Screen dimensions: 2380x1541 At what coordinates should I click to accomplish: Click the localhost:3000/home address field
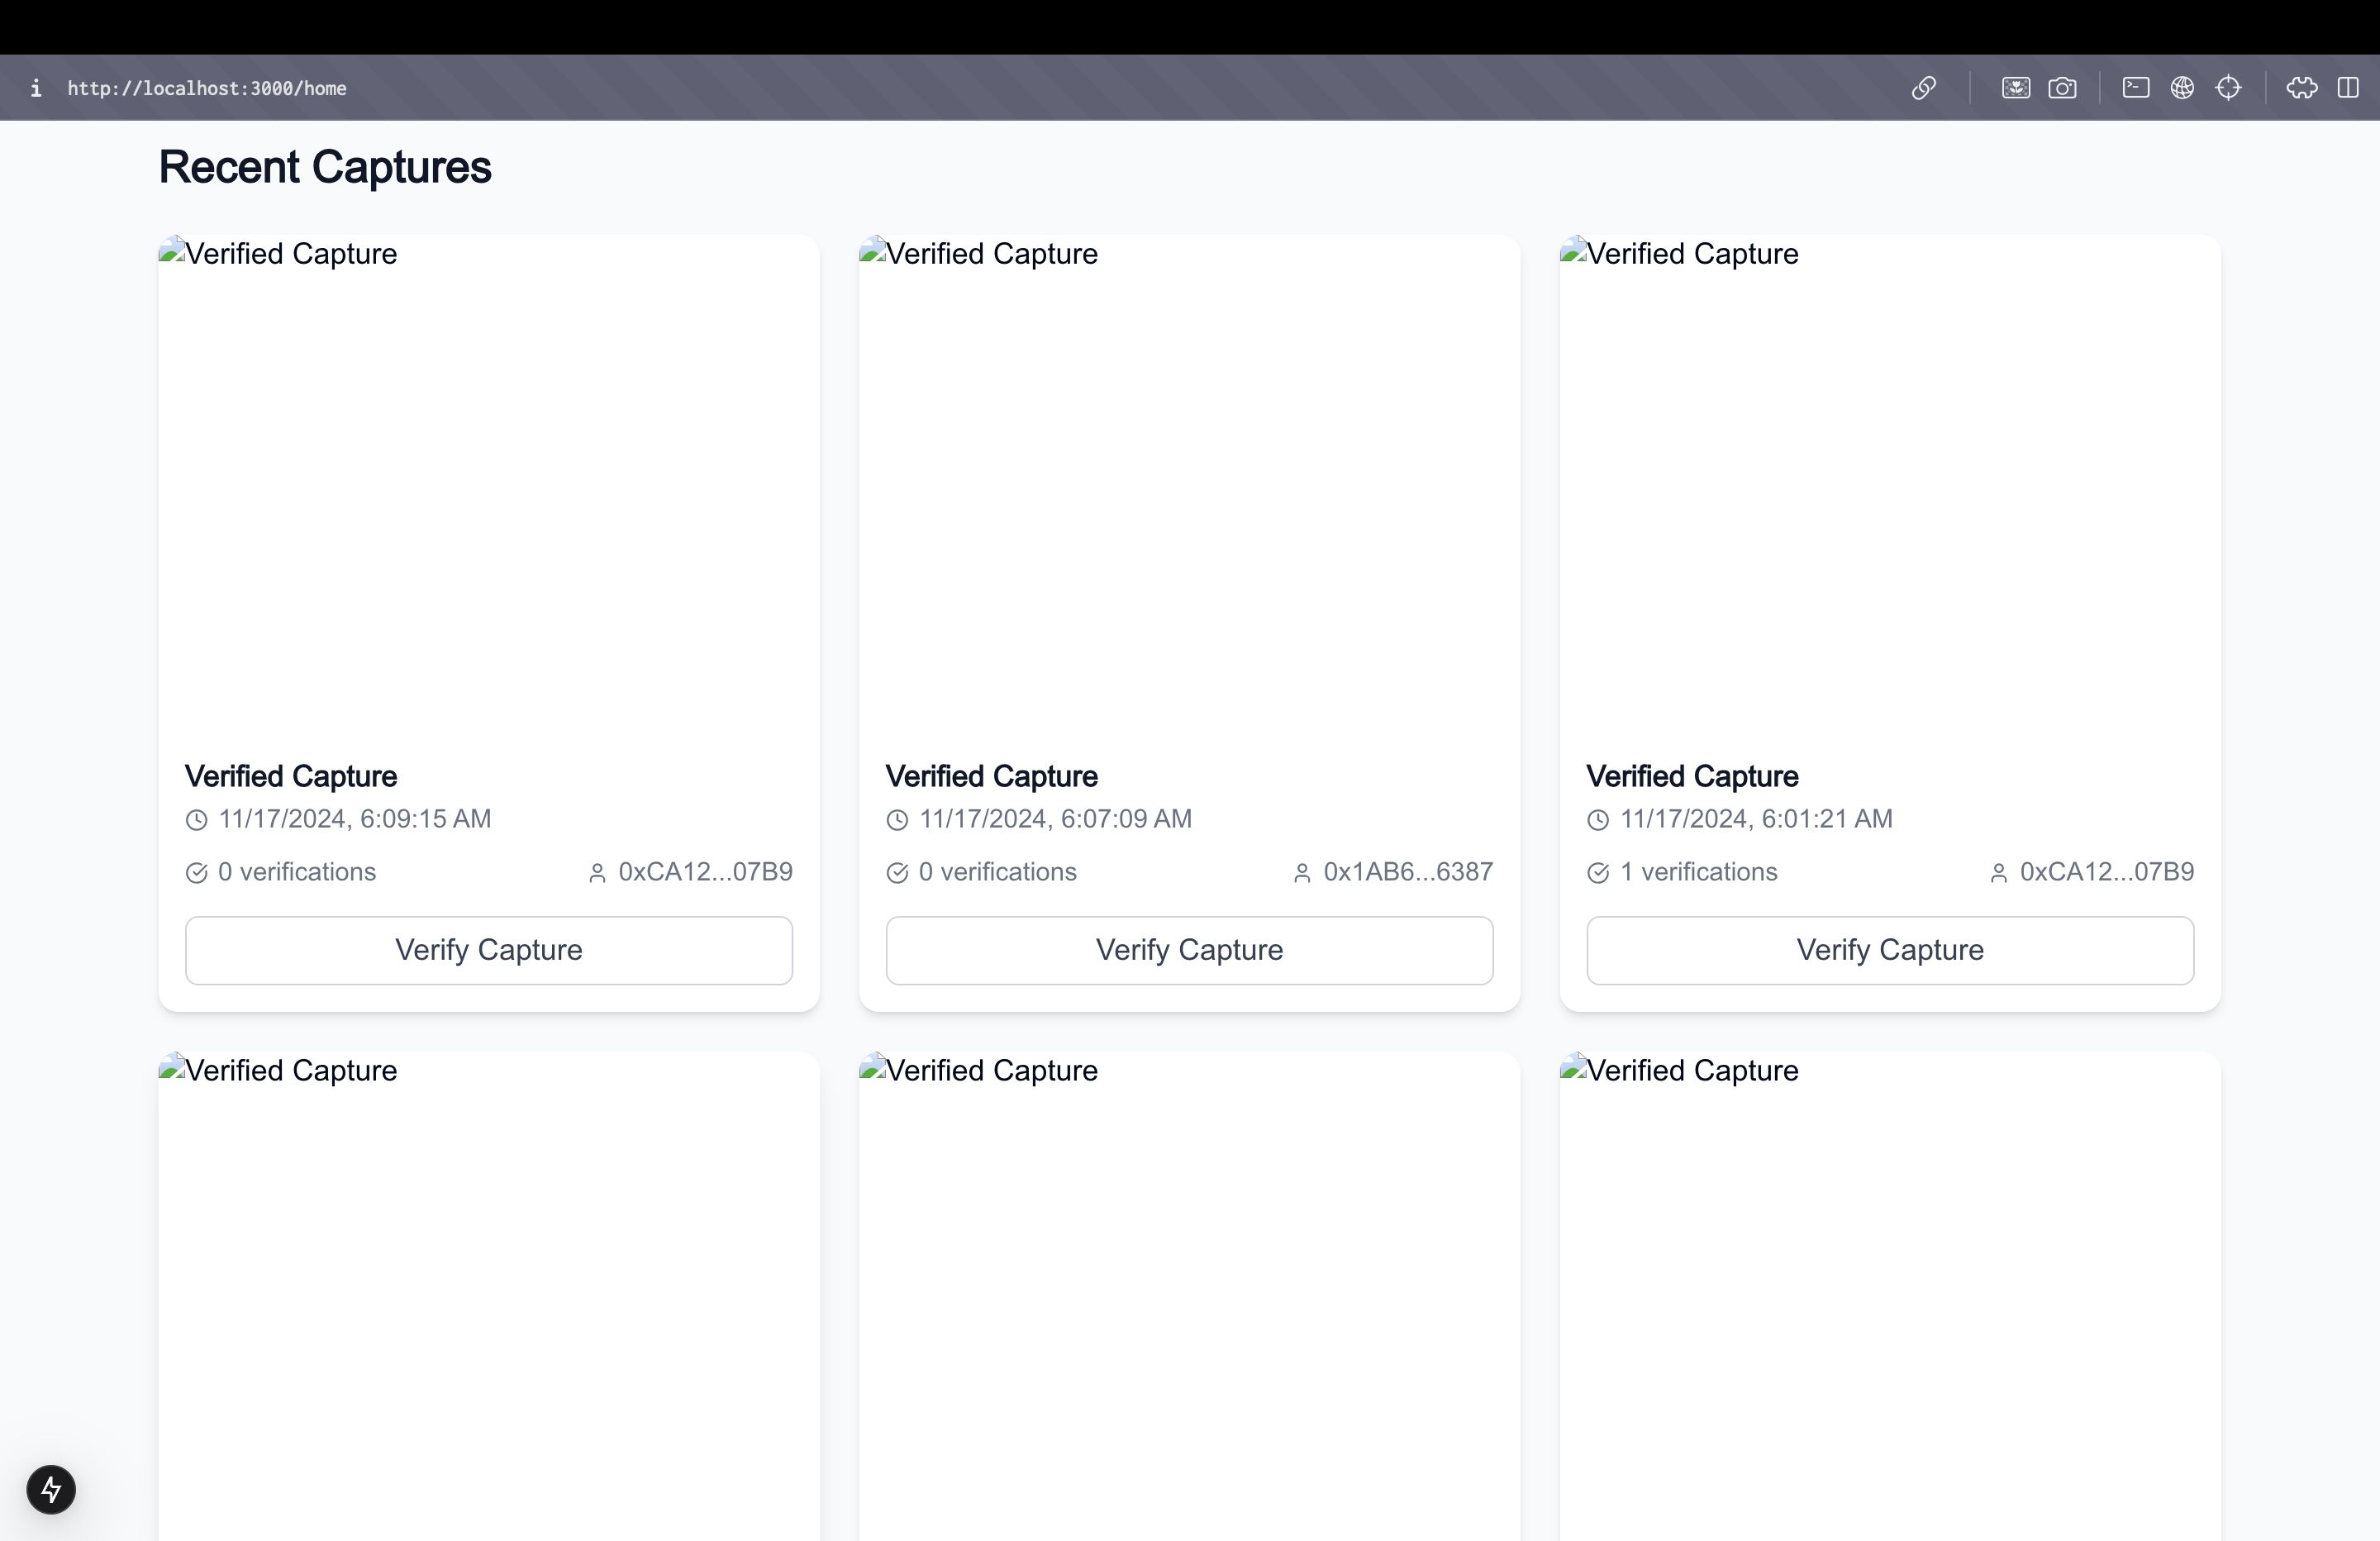pos(207,88)
